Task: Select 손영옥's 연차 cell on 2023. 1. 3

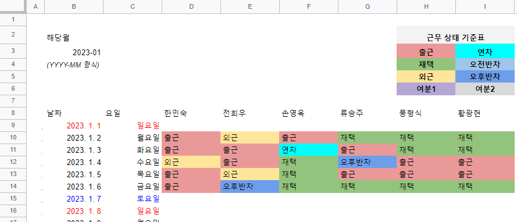Action: click(x=309, y=150)
